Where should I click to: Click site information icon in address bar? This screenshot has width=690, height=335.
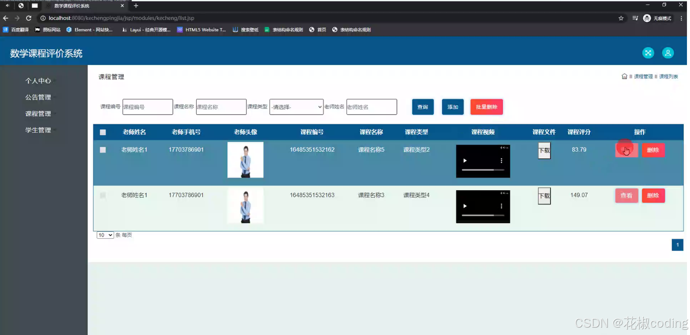(x=43, y=18)
